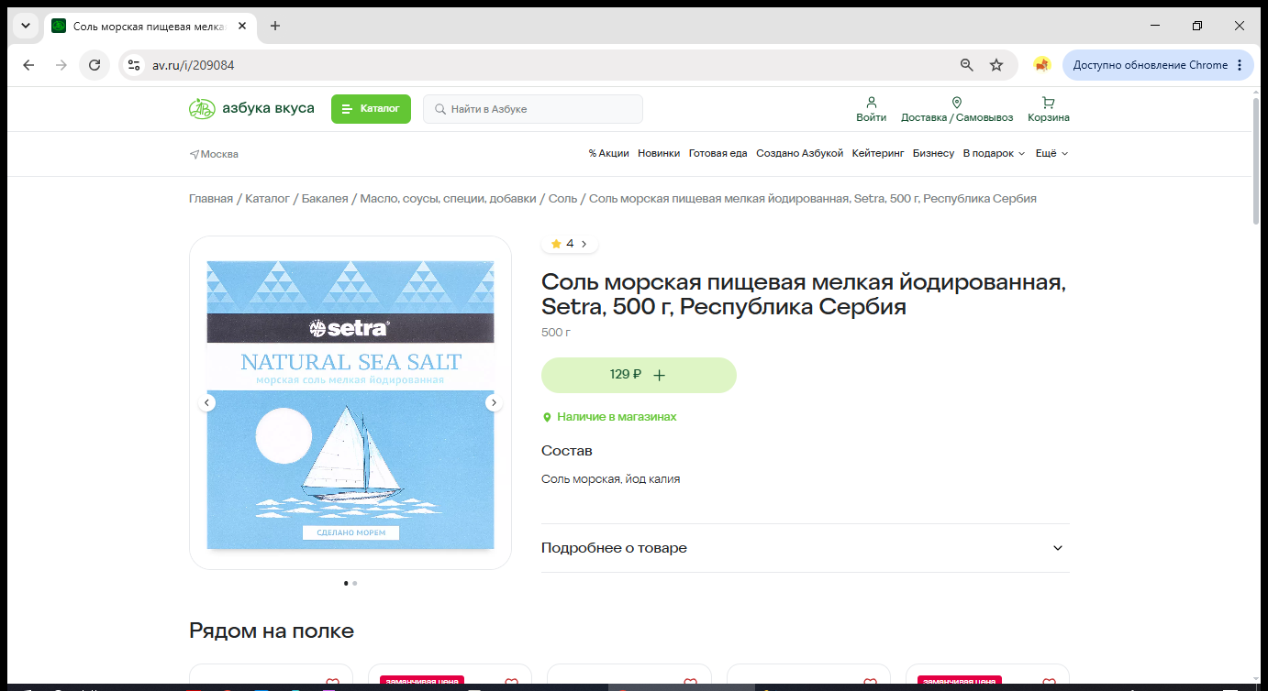
Task: Select the second image carousel dot
Action: pos(355,583)
